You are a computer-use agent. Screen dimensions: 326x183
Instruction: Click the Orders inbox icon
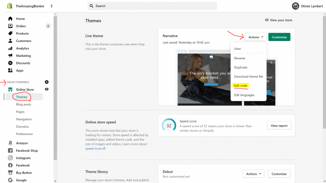click(x=10, y=26)
